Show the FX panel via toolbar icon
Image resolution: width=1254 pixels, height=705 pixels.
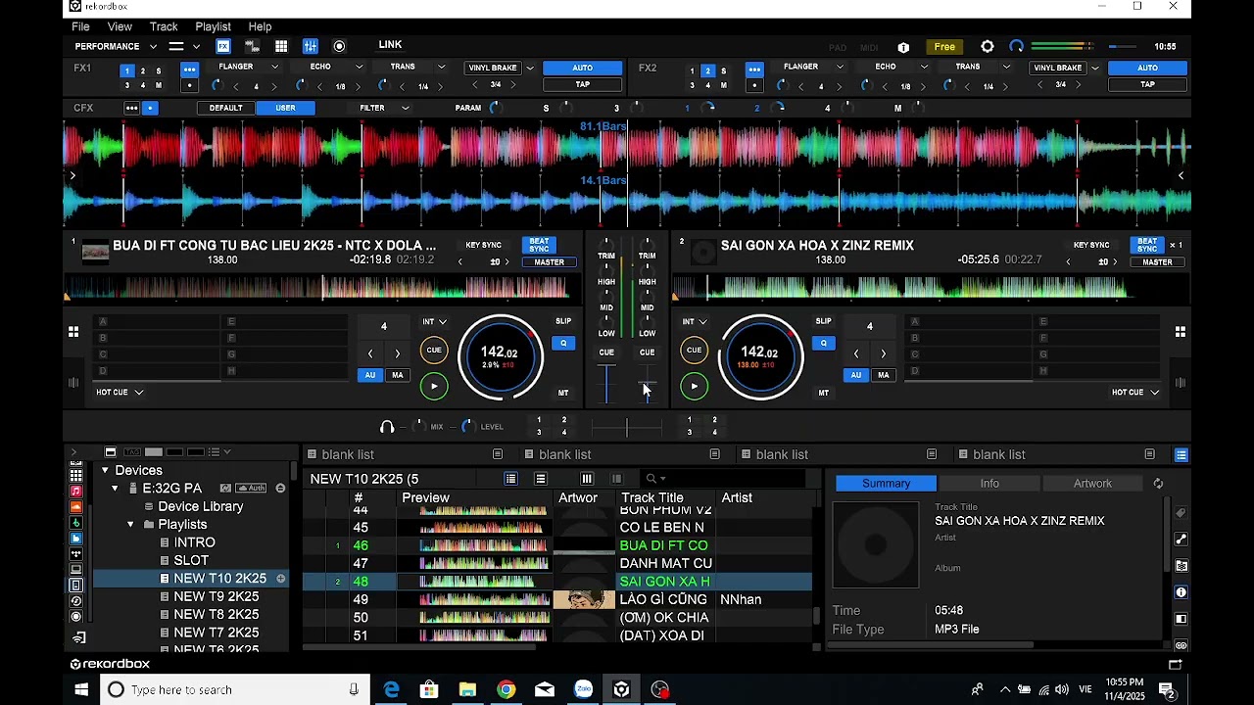click(223, 46)
